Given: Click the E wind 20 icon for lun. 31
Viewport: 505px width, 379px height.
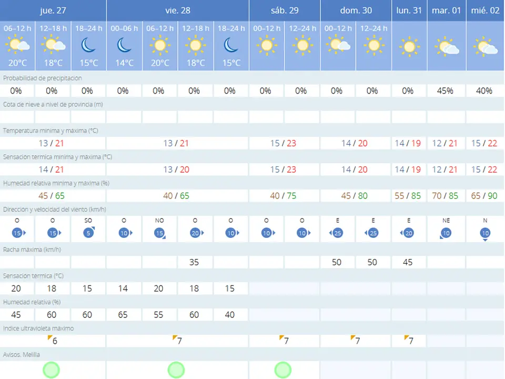Looking at the screenshot, I should click(x=408, y=233).
